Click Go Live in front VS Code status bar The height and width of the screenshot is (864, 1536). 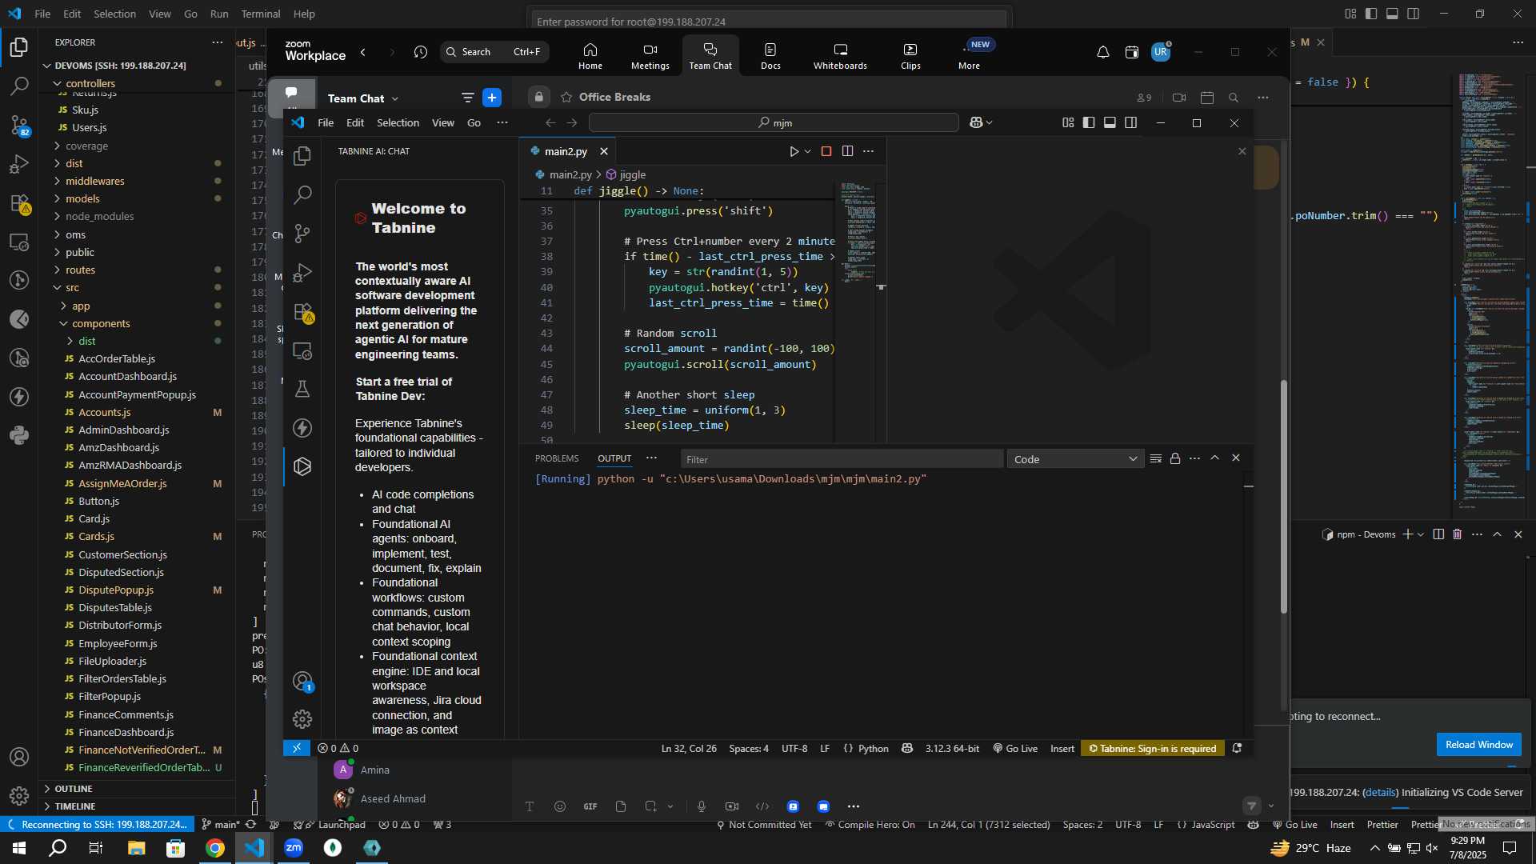pos(1015,749)
